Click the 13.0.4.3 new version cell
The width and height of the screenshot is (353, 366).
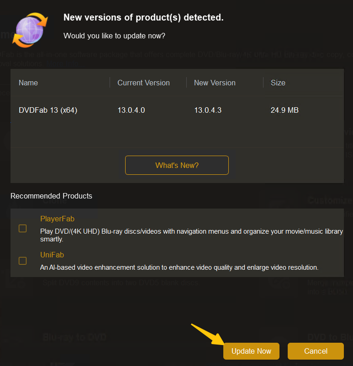click(x=208, y=110)
